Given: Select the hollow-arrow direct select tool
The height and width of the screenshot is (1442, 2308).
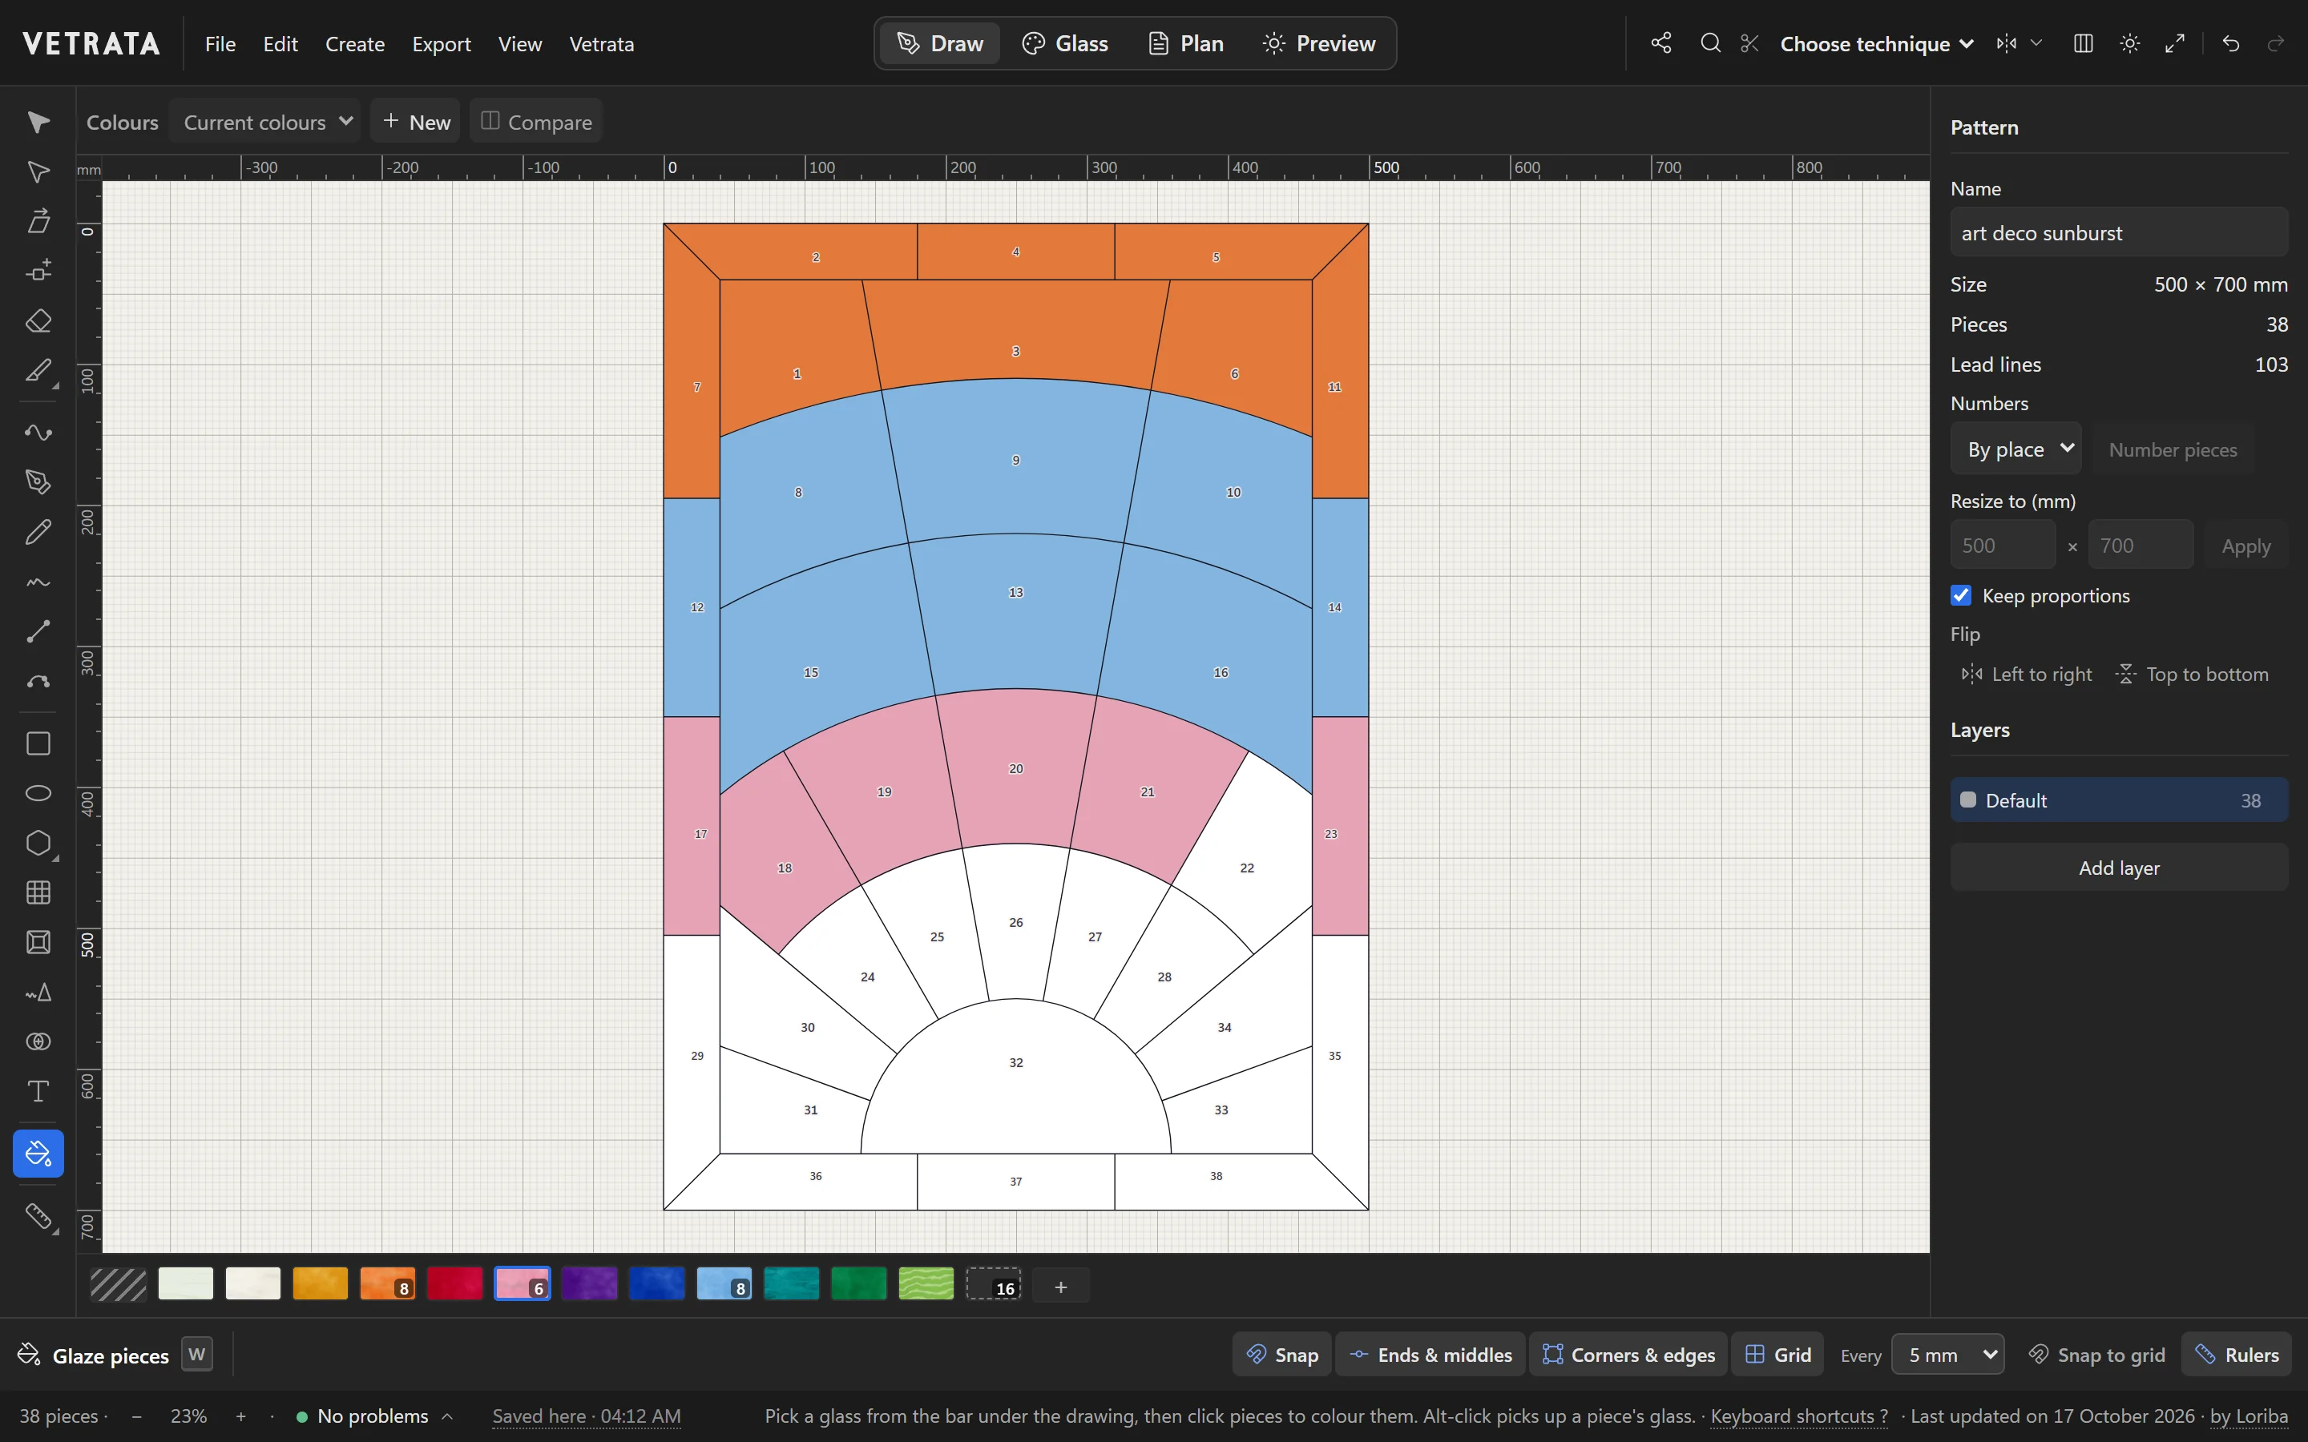Looking at the screenshot, I should point(38,171).
